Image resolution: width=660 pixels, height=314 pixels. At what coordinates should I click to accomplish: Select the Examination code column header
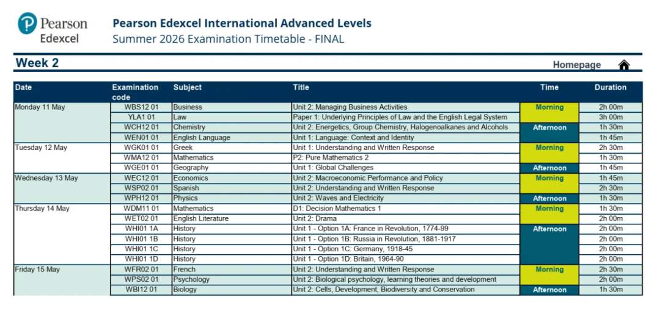(x=135, y=92)
